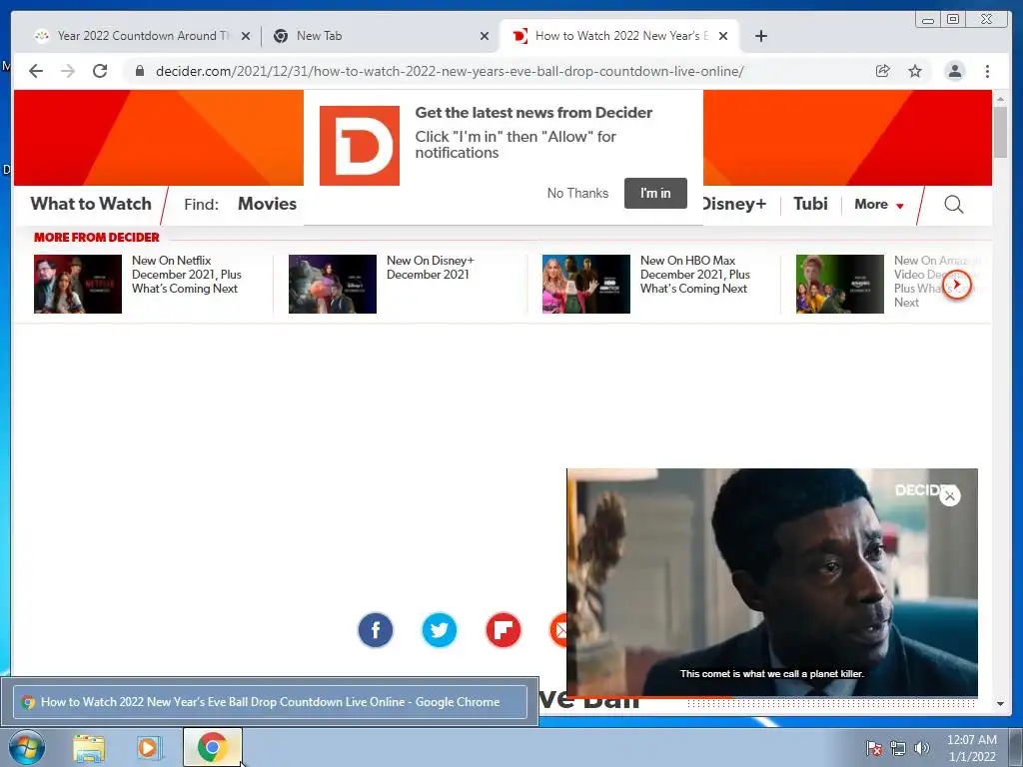Viewport: 1023px width, 767px height.
Task: Reload the Decider page
Action: coord(100,71)
